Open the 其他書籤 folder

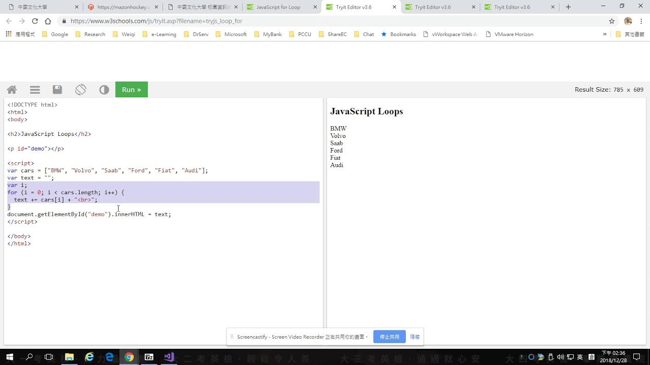[x=630, y=34]
